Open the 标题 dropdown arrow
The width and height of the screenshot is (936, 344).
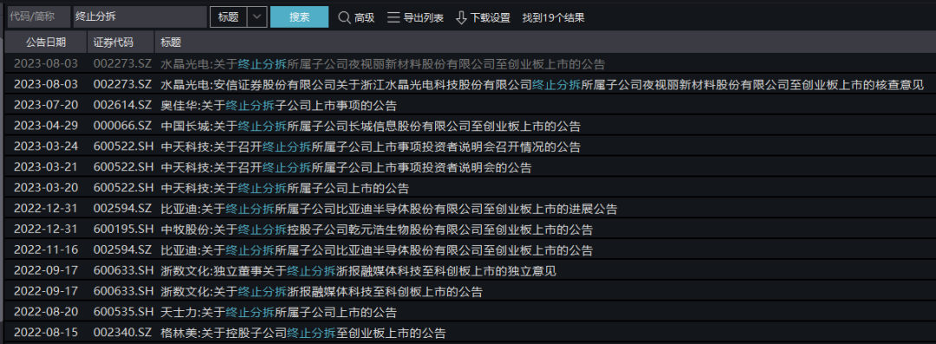pyautogui.click(x=257, y=16)
